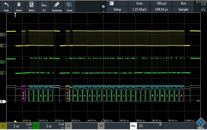Select the C1 ground level marker
This screenshot has height=130, width=207.
tap(3, 46)
